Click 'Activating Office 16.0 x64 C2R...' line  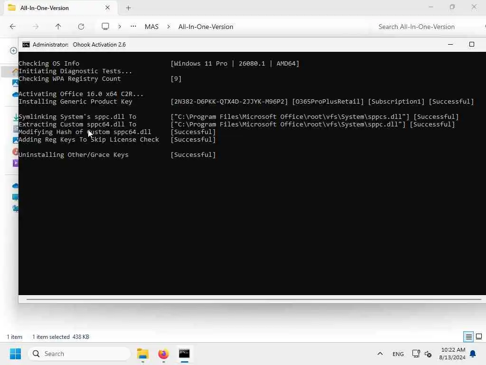click(81, 94)
